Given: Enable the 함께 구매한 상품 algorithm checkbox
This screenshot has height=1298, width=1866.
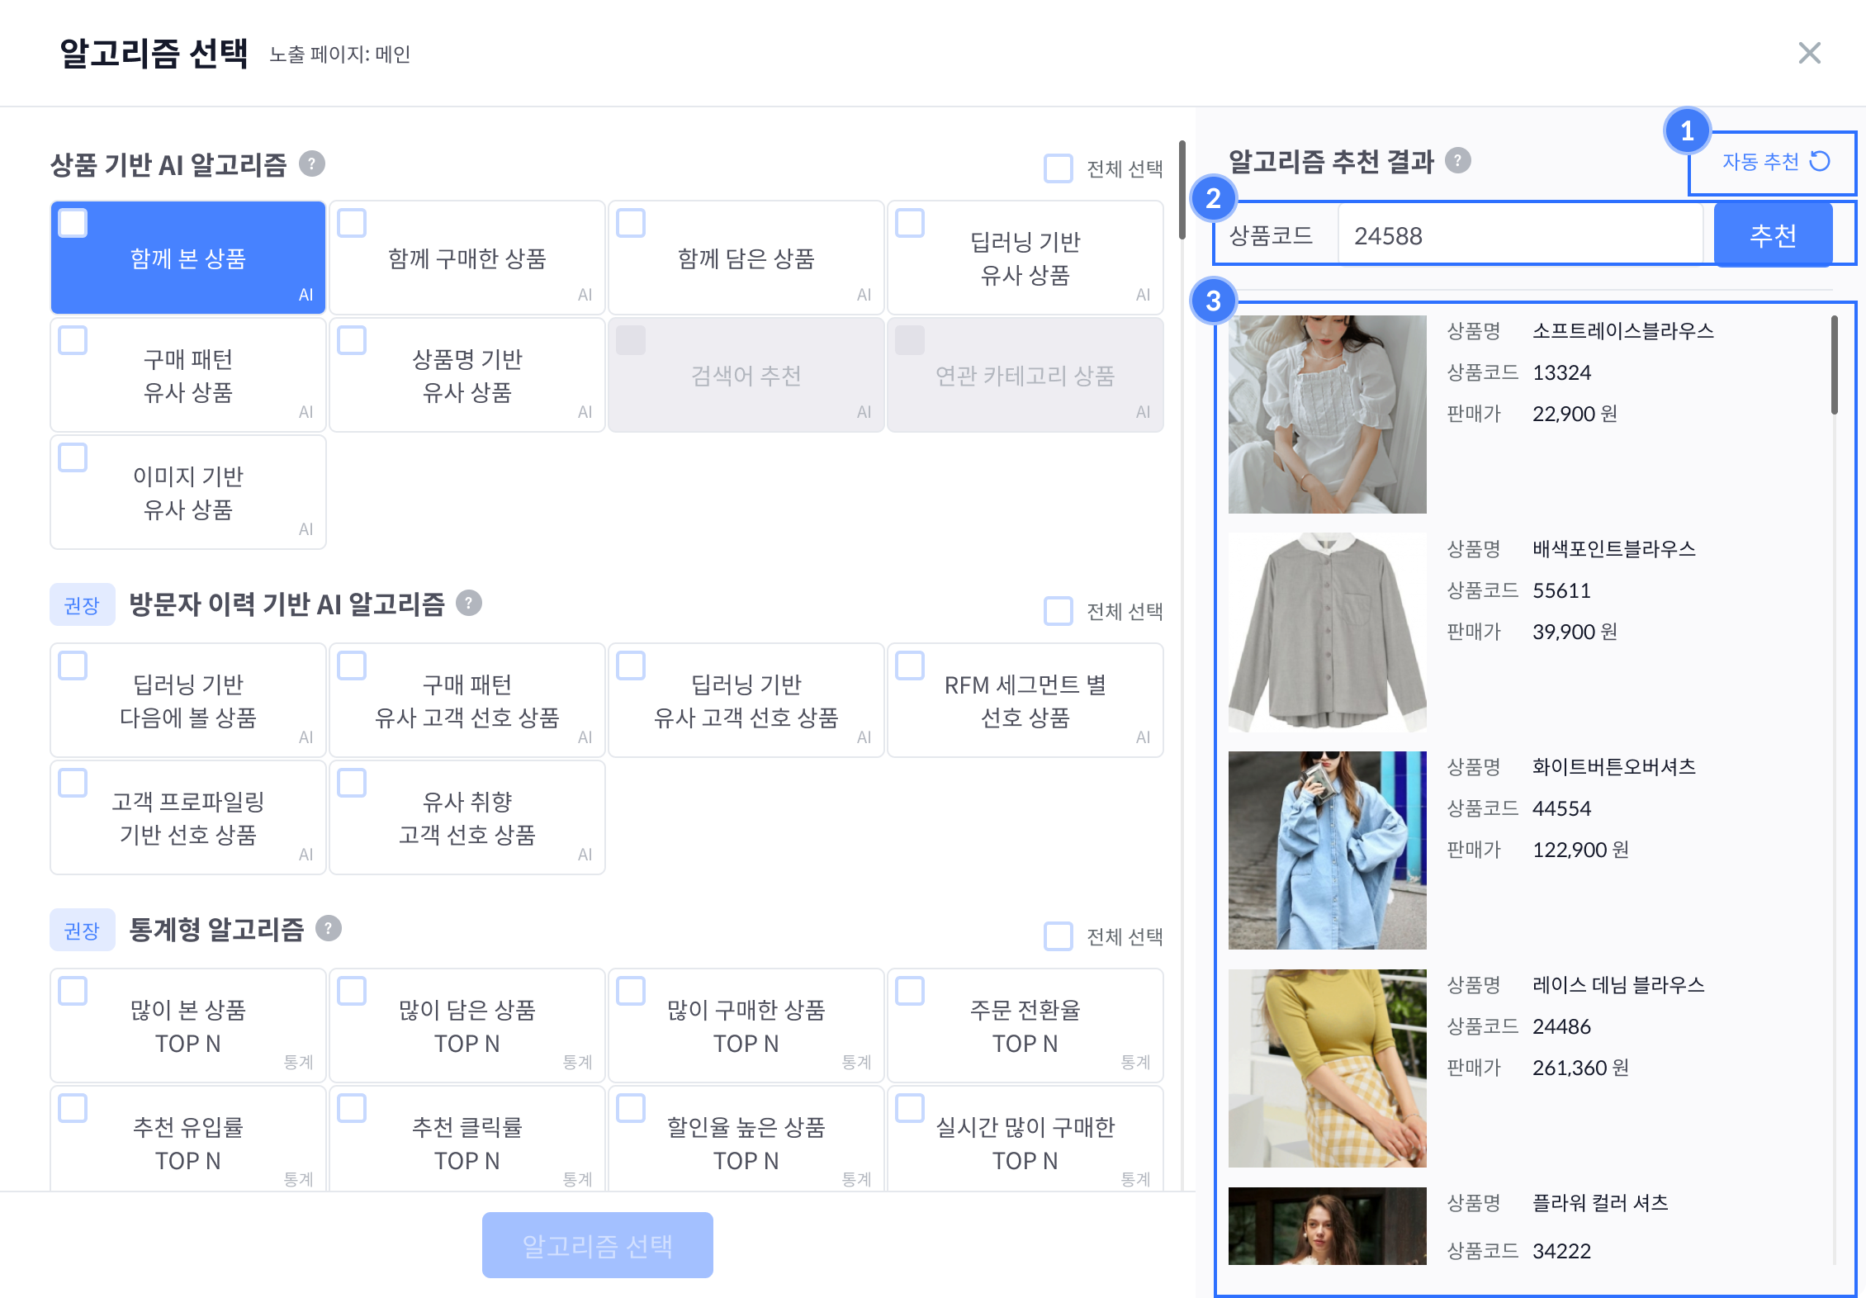Looking at the screenshot, I should click(x=352, y=223).
